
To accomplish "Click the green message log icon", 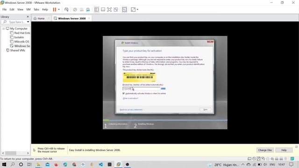I will pos(292,159).
